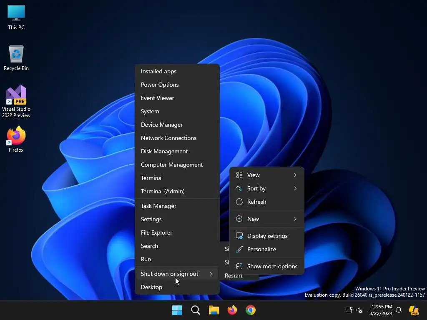Click the View label in context menu
This screenshot has width=427, height=320.
(x=253, y=175)
